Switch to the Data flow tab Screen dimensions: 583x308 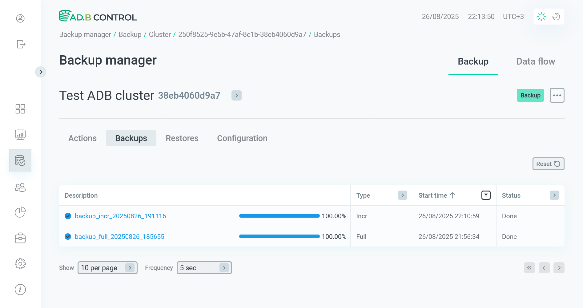tap(536, 61)
